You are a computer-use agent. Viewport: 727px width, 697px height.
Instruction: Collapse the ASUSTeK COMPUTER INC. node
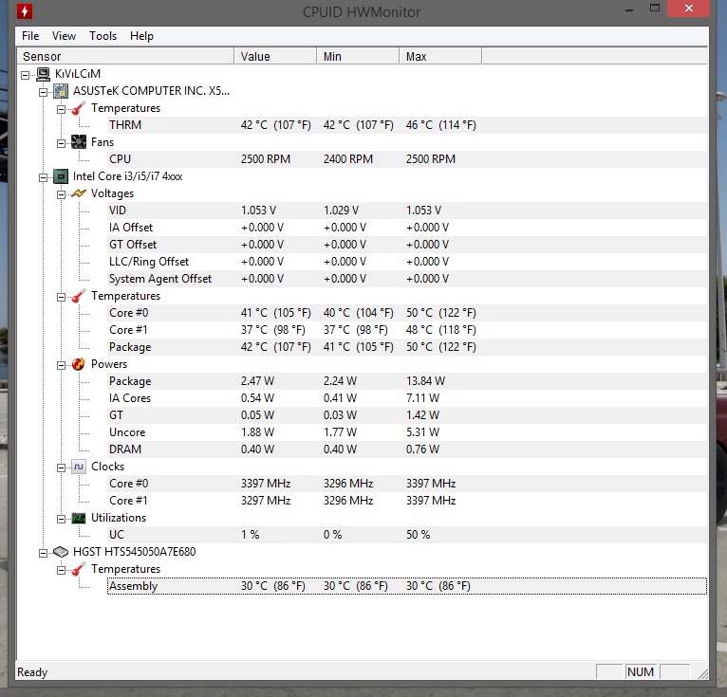43,92
